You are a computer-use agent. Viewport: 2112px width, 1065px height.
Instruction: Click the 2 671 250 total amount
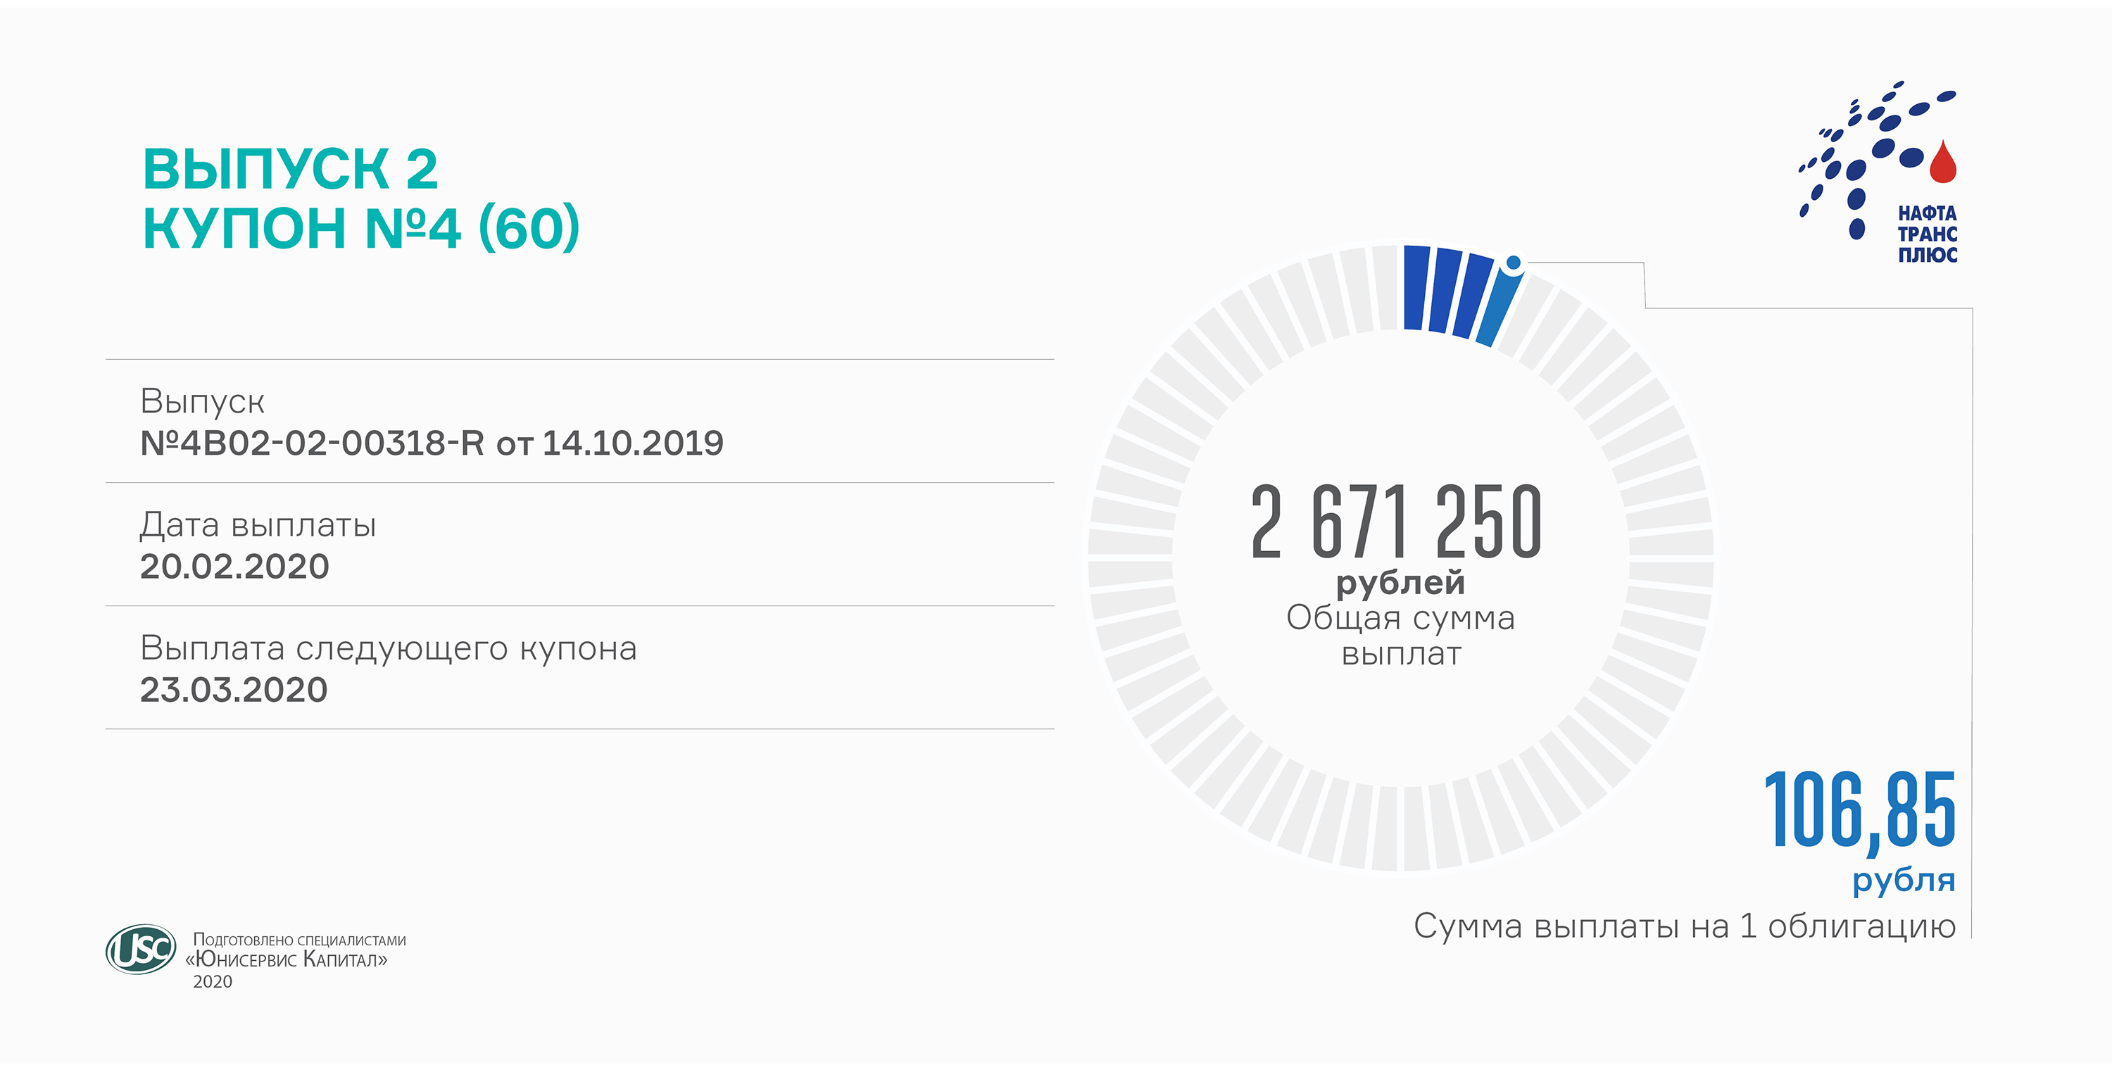tap(1396, 522)
